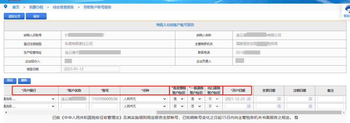Screen dimensions: 350x123
Task: Open 注销日期 calendar icon in first row
Action: 310,99
